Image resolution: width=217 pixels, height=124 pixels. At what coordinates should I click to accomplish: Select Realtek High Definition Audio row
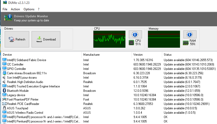pyautogui.click(x=109, y=82)
